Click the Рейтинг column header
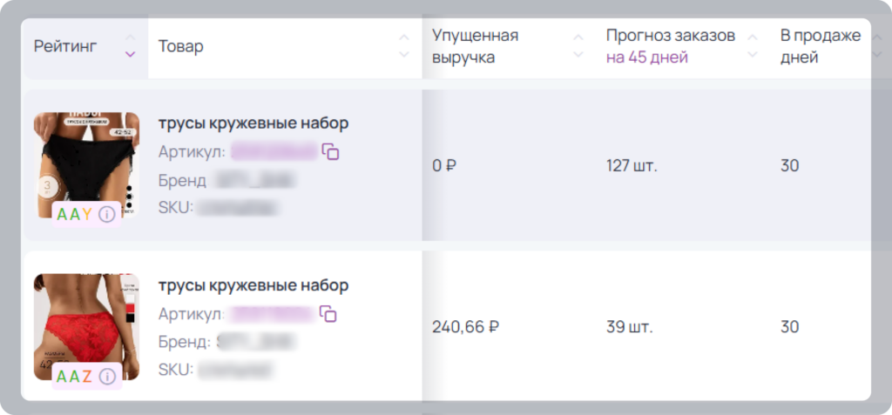This screenshot has width=892, height=415. (x=65, y=46)
